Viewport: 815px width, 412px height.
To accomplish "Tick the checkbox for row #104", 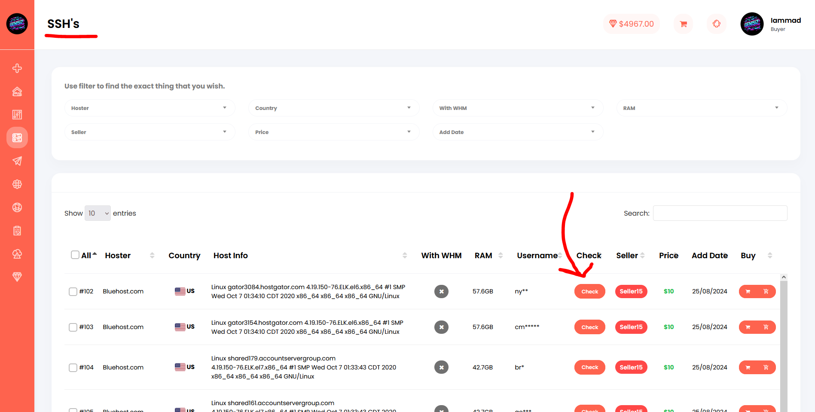I will (73, 368).
